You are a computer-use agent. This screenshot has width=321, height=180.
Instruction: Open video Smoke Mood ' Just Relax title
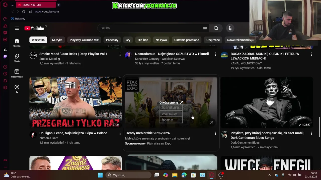[x=73, y=54]
